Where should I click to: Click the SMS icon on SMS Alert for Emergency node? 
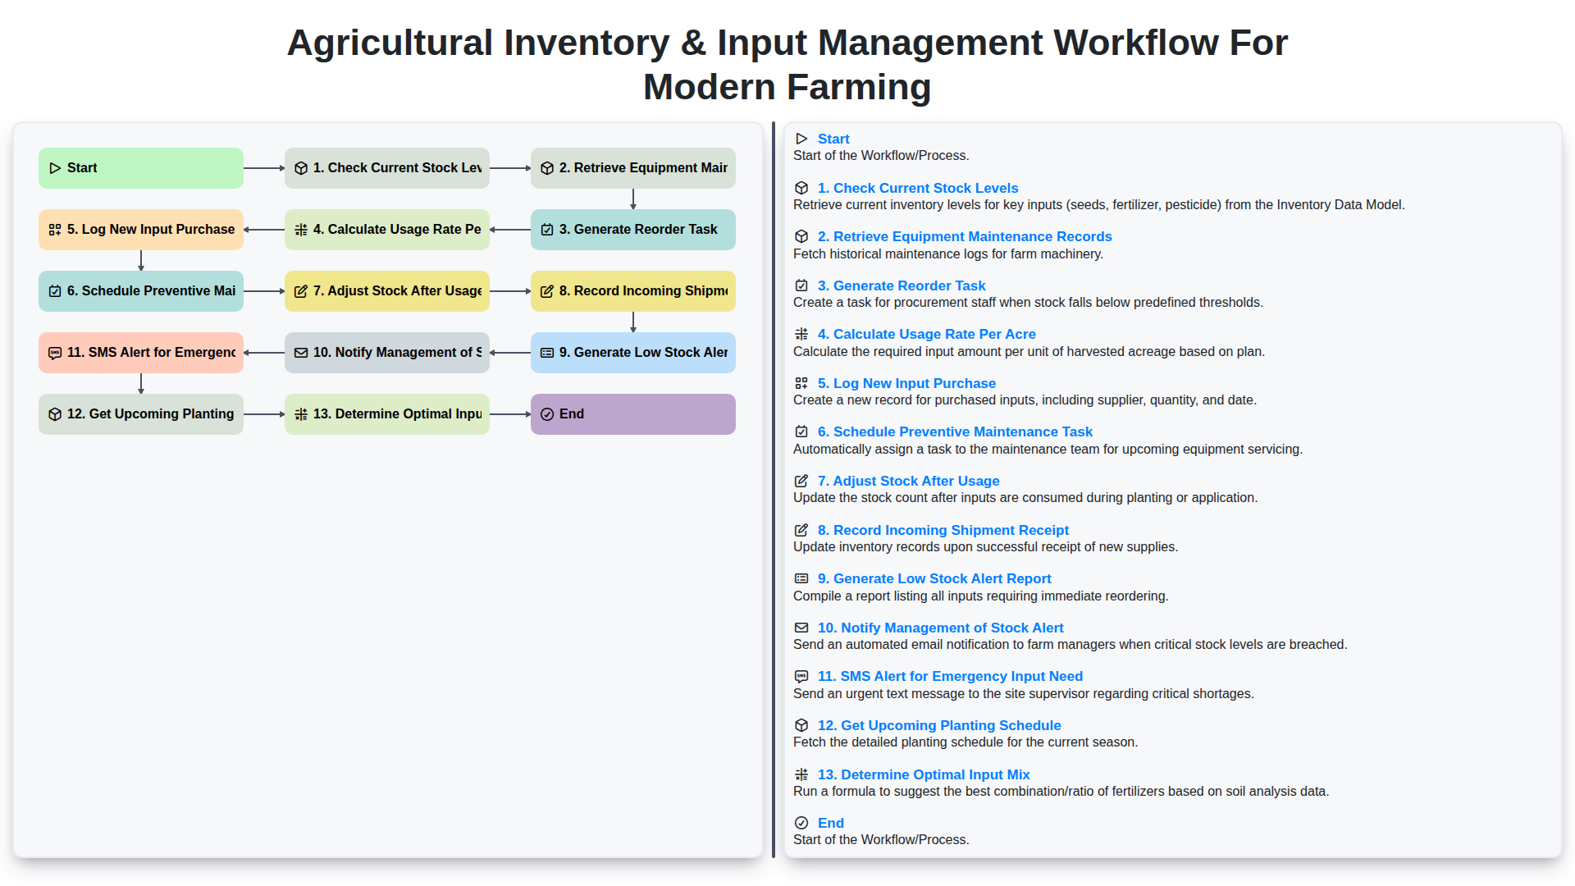point(54,352)
